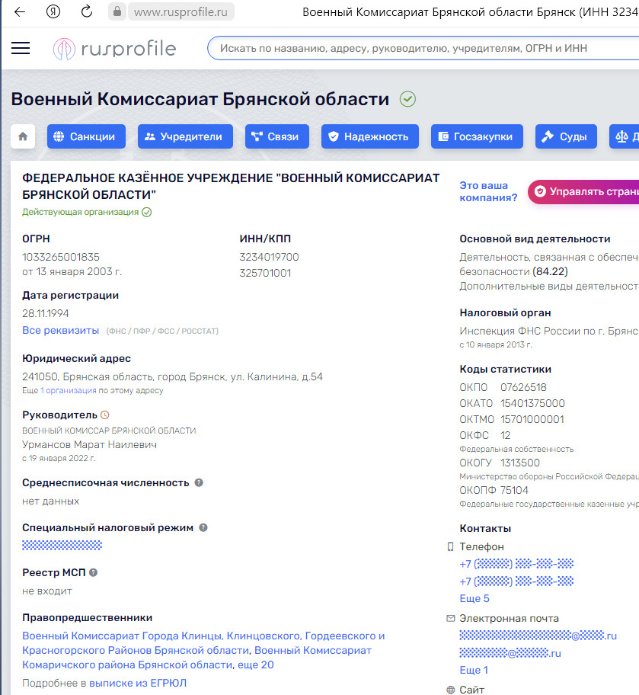This screenshot has height=695, width=639.
Task: Expand more emails via Еще 1
Action: coord(474,670)
